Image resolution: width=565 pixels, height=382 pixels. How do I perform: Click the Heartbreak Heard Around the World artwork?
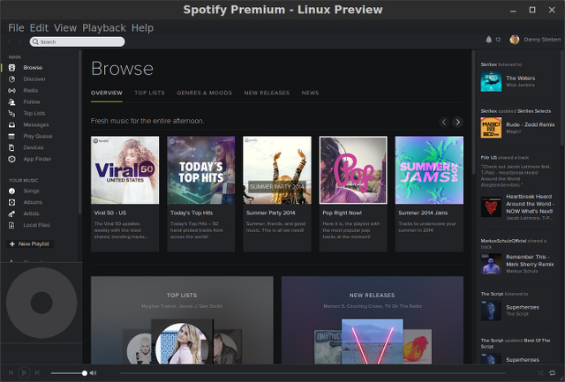click(x=491, y=207)
